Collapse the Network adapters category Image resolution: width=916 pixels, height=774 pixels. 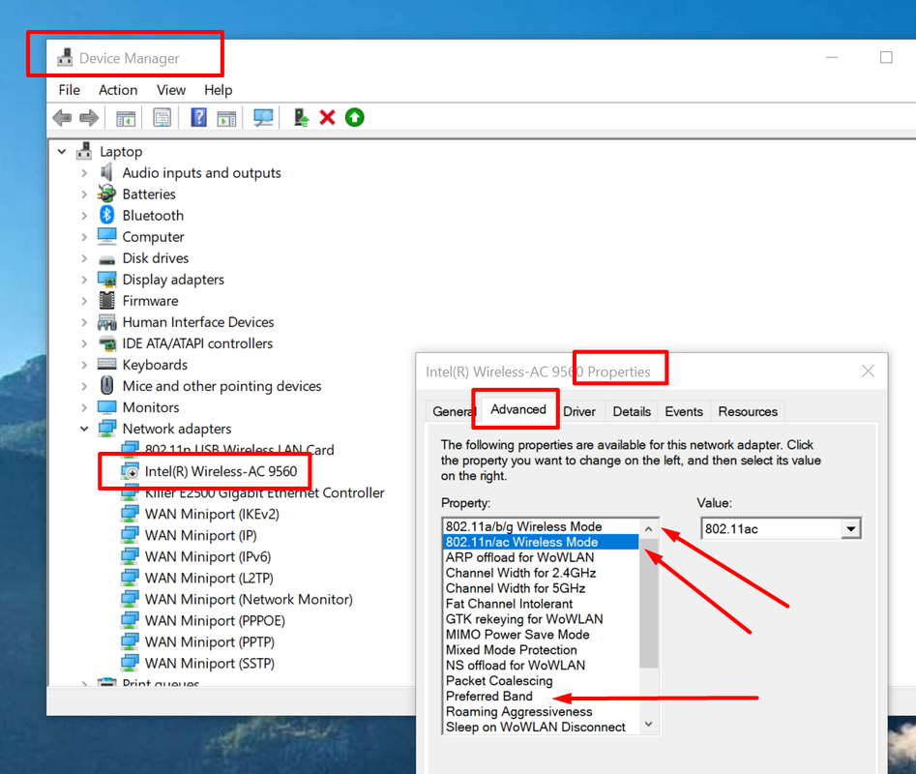pos(85,429)
